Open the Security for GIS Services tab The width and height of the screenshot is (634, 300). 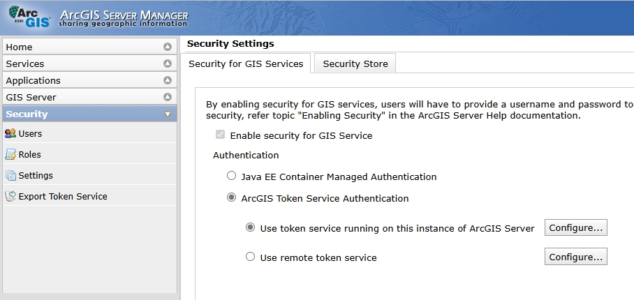click(246, 63)
